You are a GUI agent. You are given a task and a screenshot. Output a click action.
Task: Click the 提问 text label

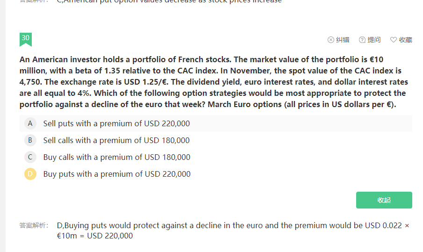(x=374, y=40)
